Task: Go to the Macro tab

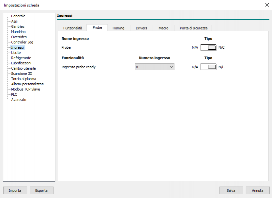Action: coord(163,28)
